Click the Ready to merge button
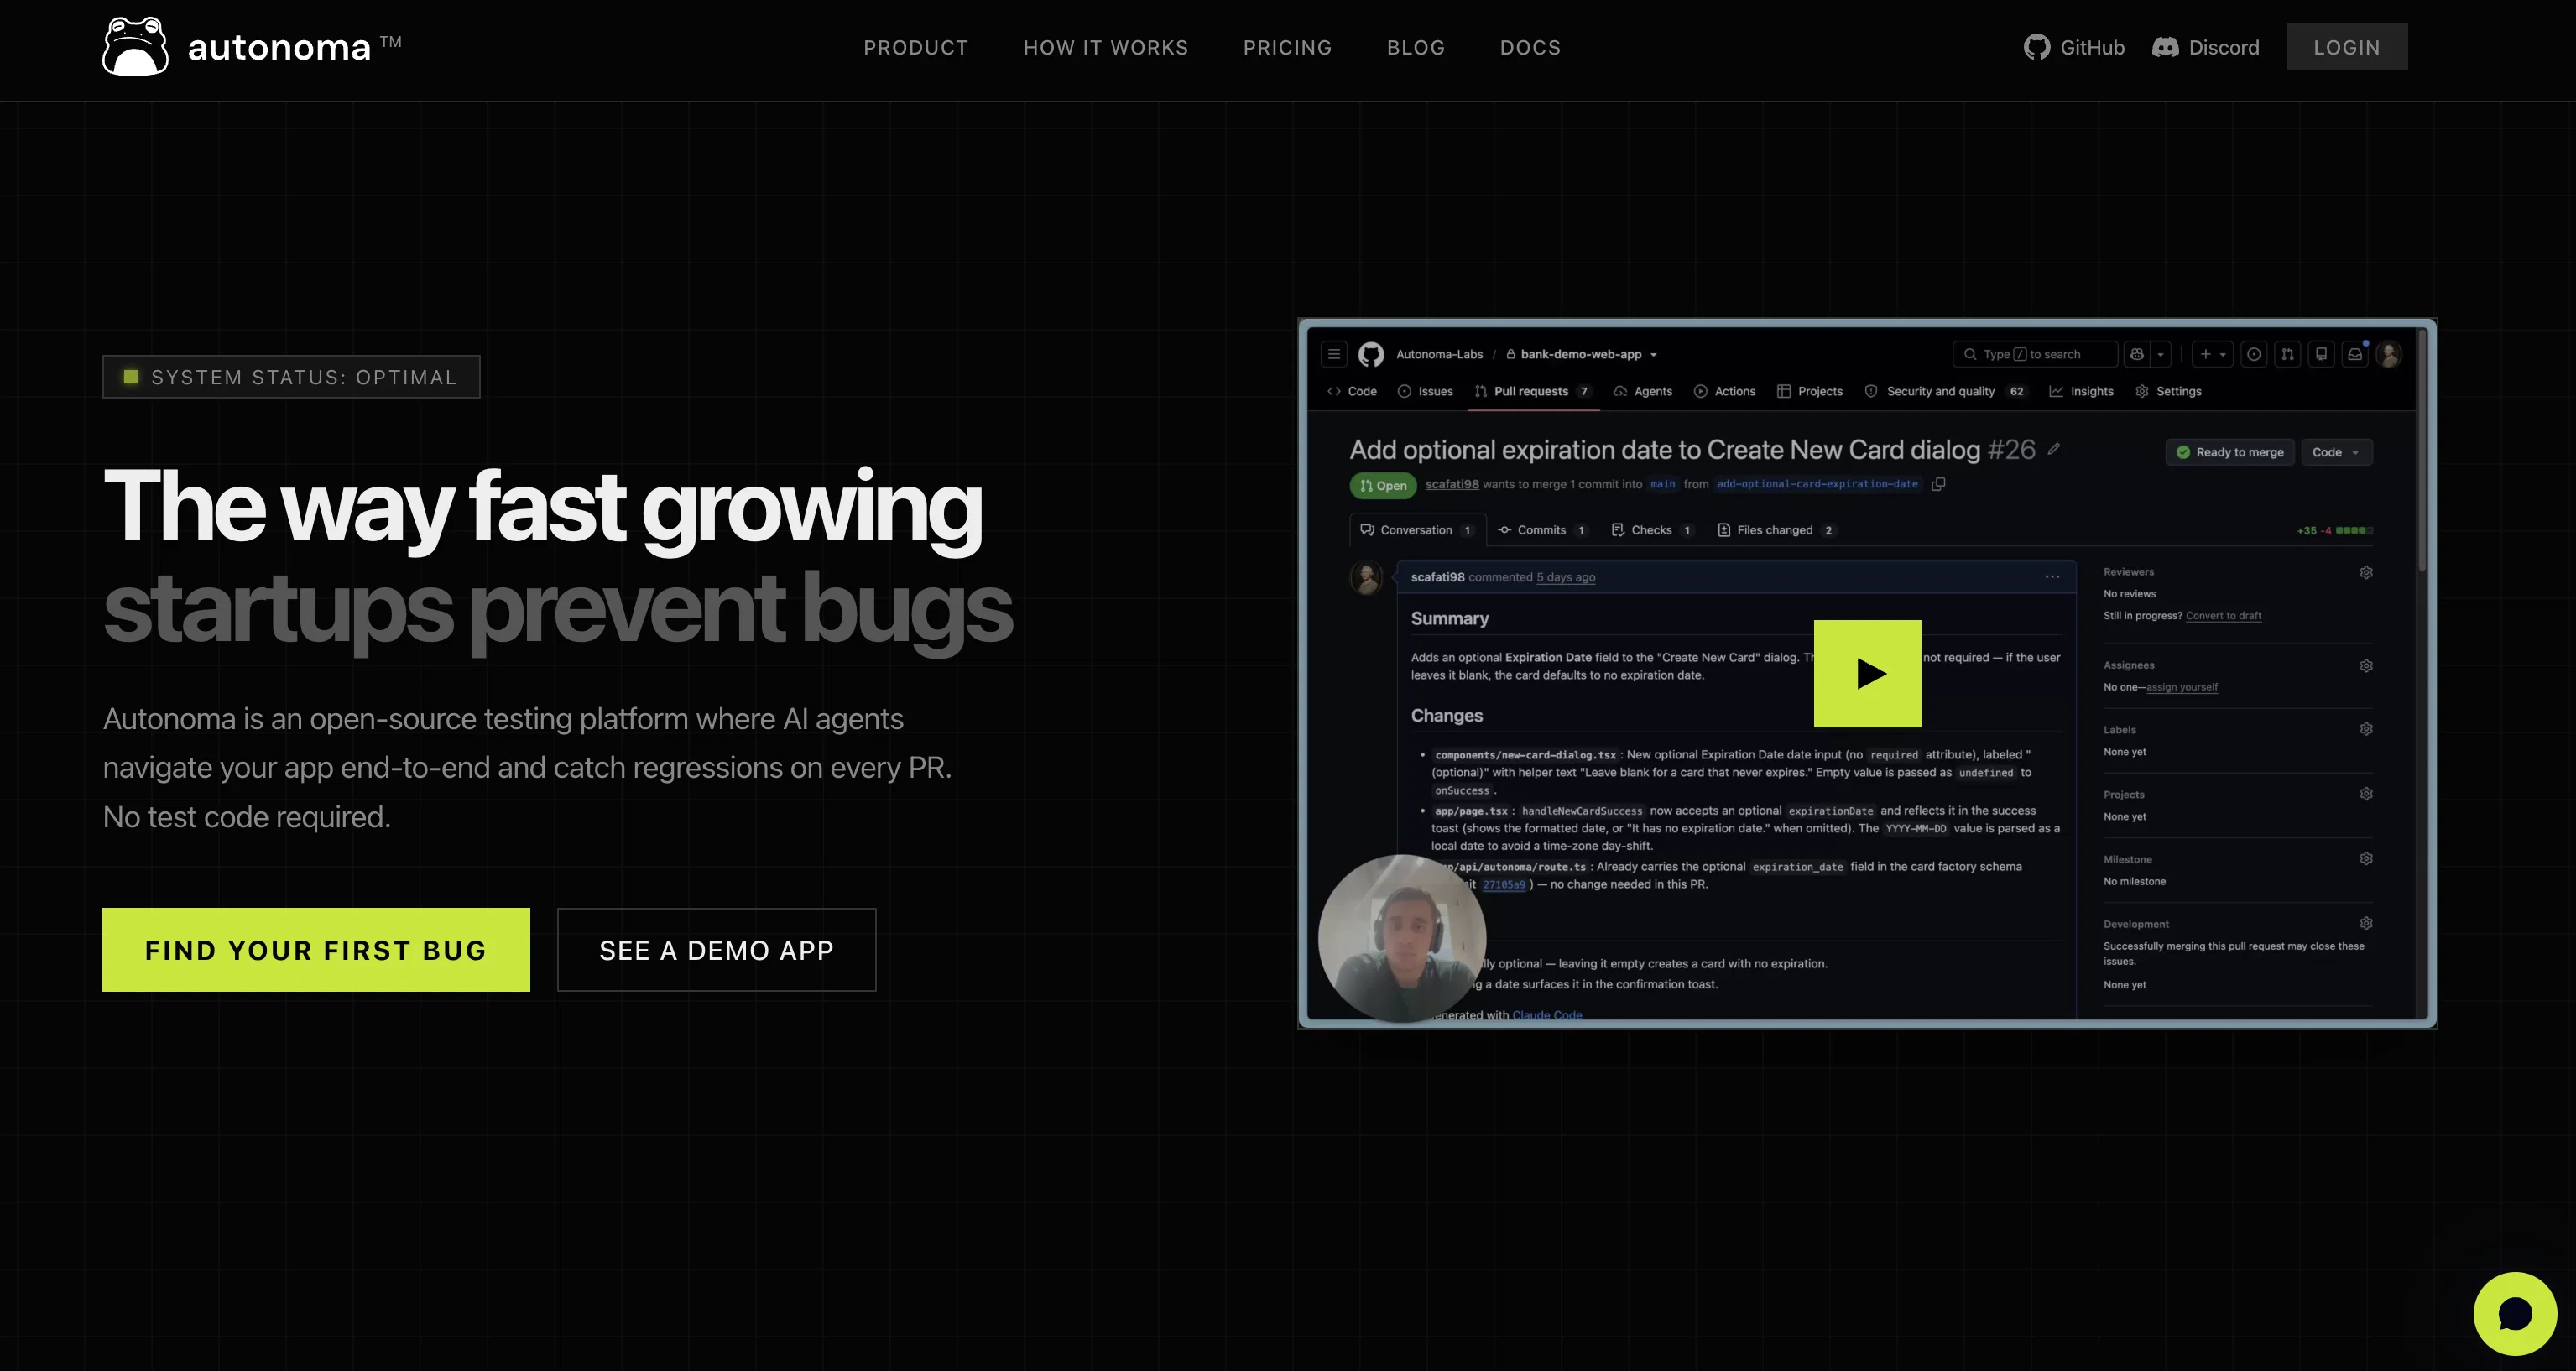Screen dimensions: 2576x1371 click(x=2229, y=452)
